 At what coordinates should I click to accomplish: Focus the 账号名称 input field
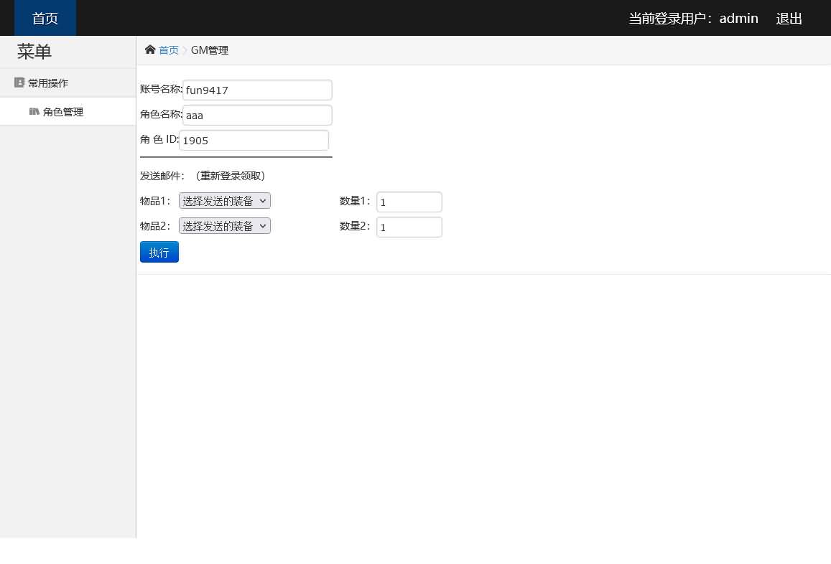(257, 90)
